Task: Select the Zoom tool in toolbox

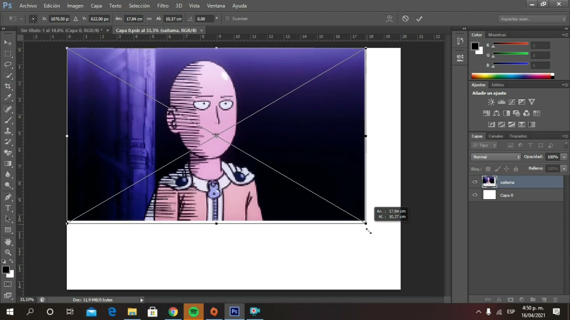Action: coord(8,252)
